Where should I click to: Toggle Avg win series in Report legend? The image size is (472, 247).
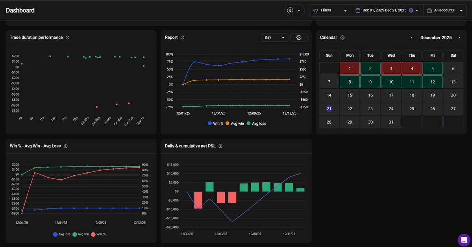click(235, 124)
